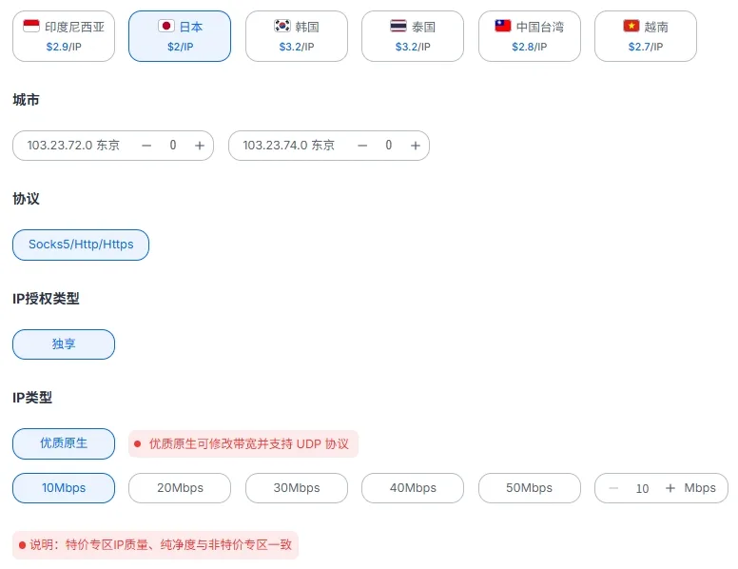Click the Indonesia flag icon
Screen dimensions: 738x569
[31, 26]
